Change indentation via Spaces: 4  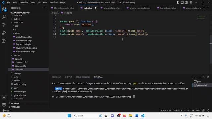178,111
